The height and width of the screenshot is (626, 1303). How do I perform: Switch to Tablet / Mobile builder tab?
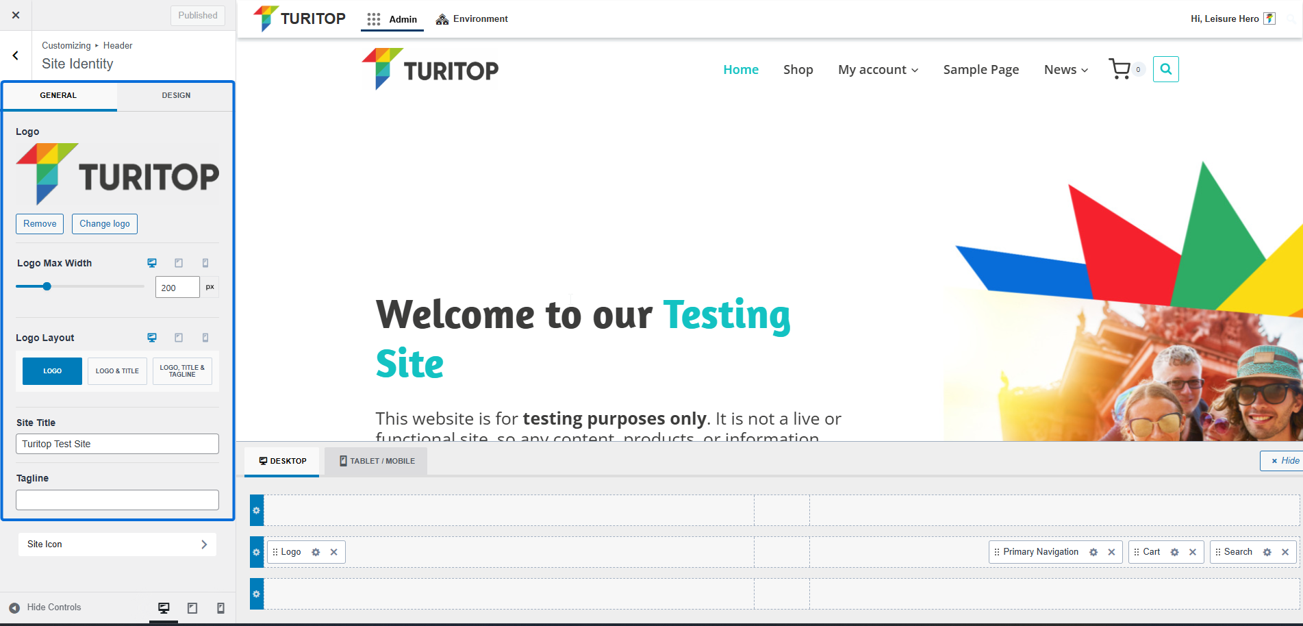[x=377, y=461]
